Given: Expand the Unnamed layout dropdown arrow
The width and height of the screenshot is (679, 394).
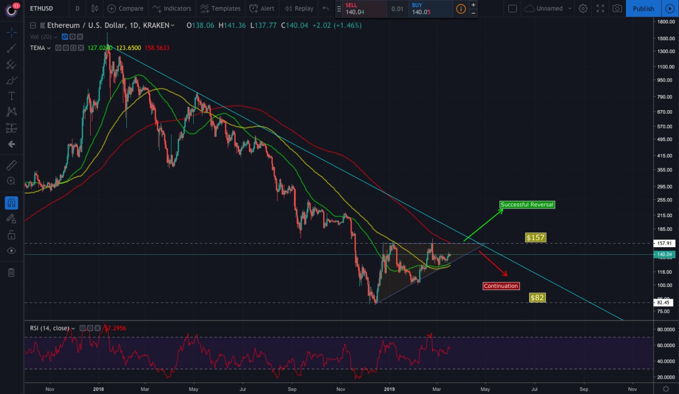Looking at the screenshot, I should 569,9.
